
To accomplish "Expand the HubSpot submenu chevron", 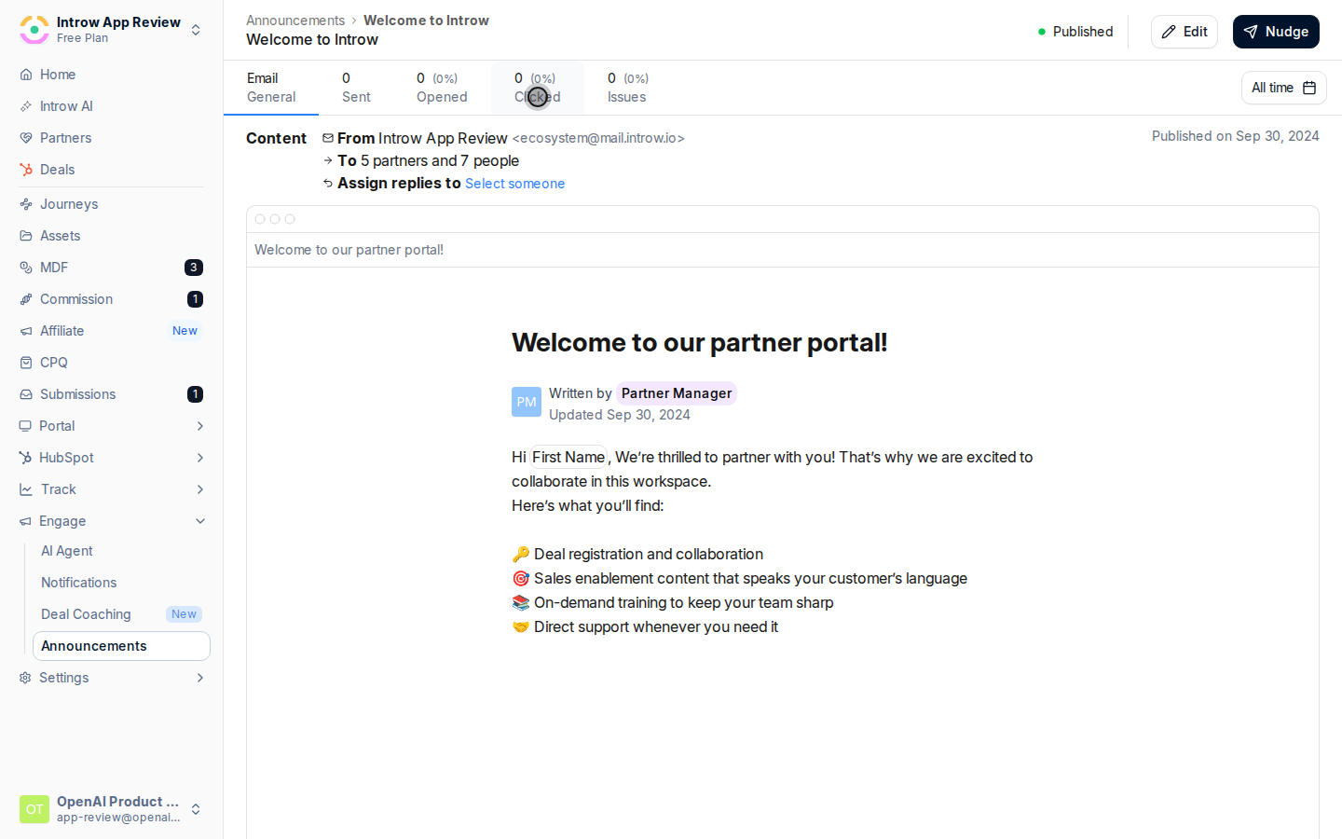I will 199,458.
